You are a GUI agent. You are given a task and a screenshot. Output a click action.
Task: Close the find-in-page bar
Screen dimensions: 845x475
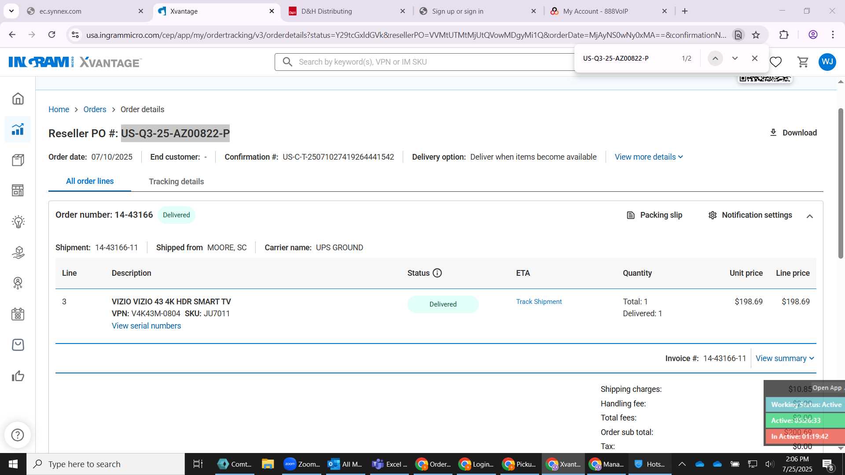tap(755, 58)
